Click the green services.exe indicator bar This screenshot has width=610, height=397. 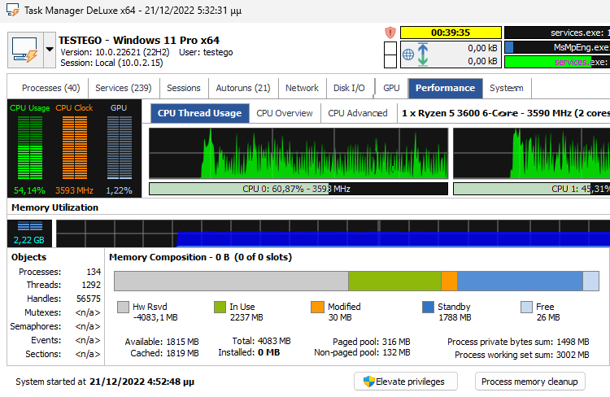coord(557,62)
